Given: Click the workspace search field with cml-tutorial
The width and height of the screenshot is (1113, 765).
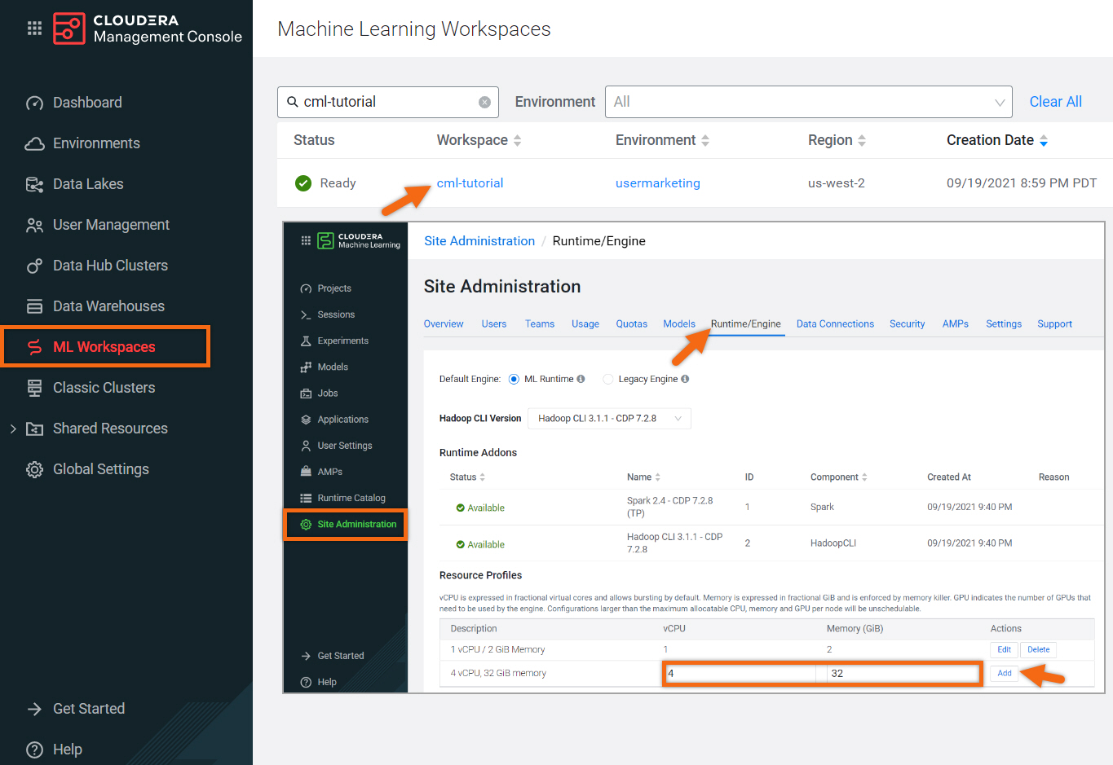Looking at the screenshot, I should (x=388, y=102).
